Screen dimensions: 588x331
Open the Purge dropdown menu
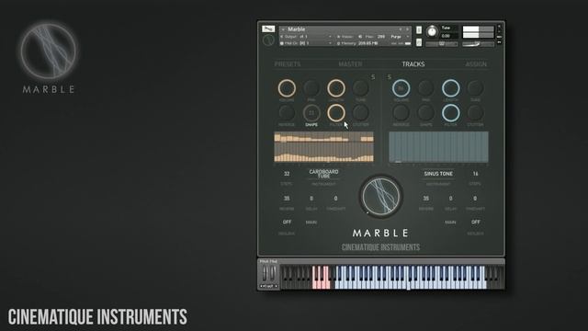(x=399, y=37)
